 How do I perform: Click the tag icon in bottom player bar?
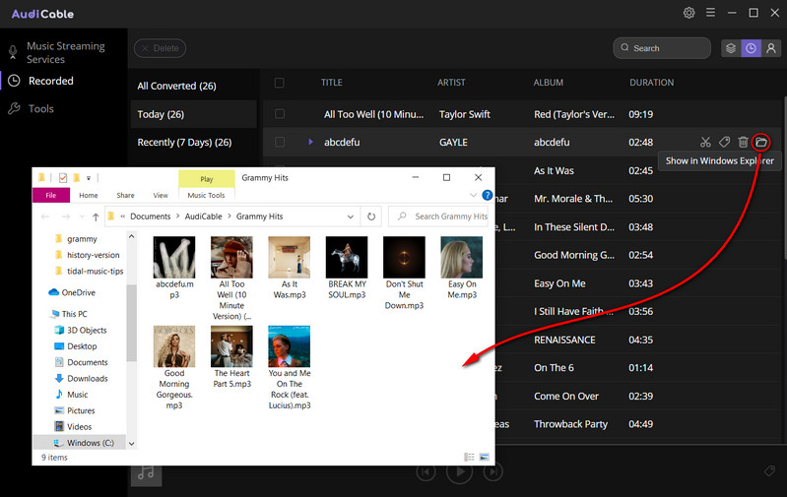(769, 471)
